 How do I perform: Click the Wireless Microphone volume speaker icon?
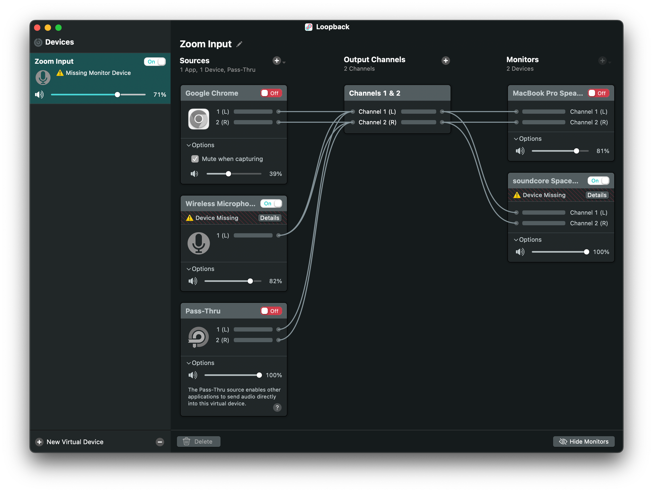pyautogui.click(x=193, y=281)
